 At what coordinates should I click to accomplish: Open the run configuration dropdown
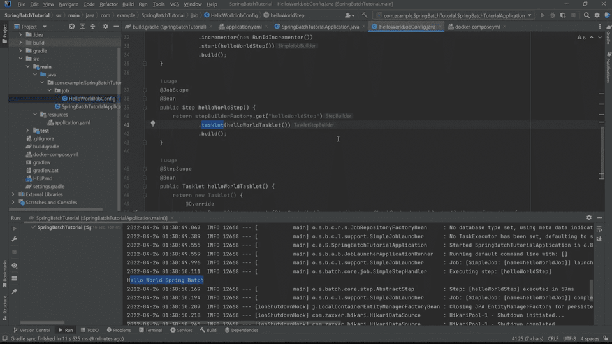[x=454, y=15]
